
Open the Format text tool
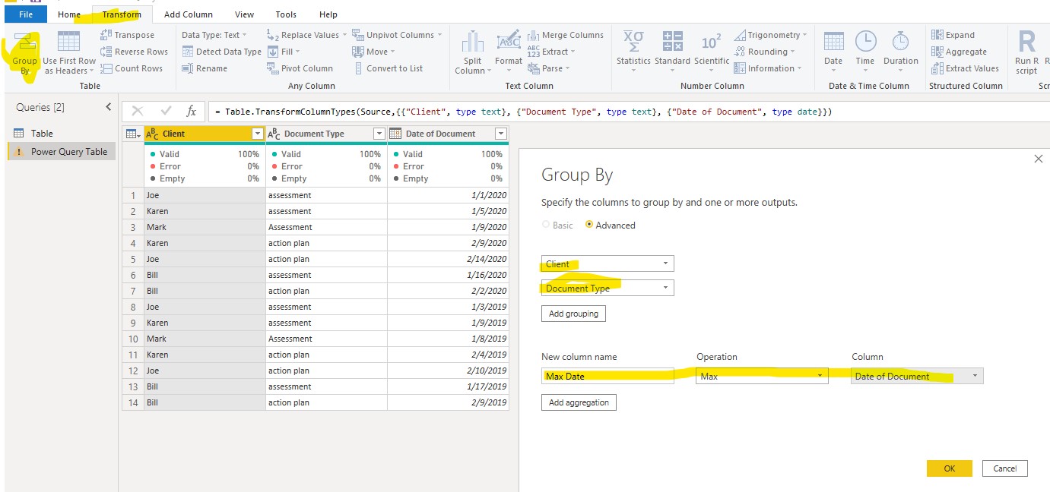(x=508, y=52)
